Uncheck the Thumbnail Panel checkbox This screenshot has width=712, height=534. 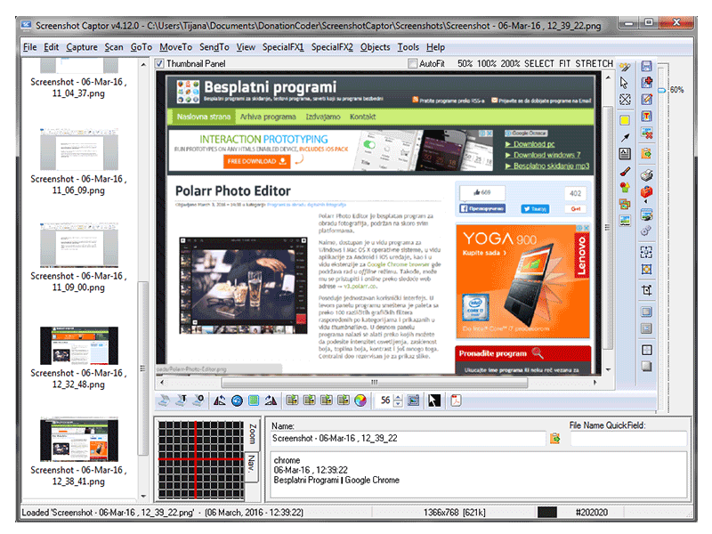pyautogui.click(x=159, y=63)
